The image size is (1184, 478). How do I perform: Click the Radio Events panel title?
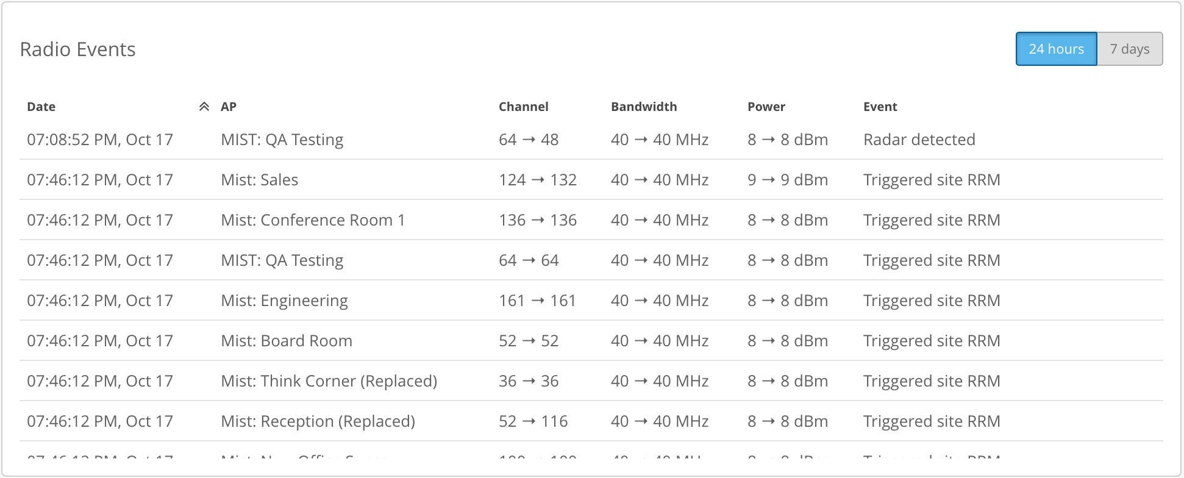tap(77, 49)
